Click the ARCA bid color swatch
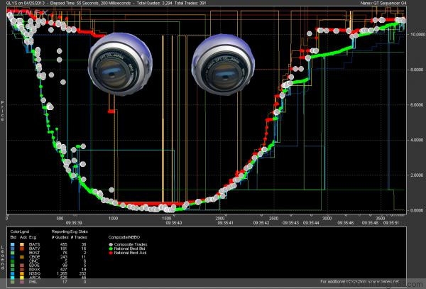Screen dimensions: 426x289 tap(13, 278)
